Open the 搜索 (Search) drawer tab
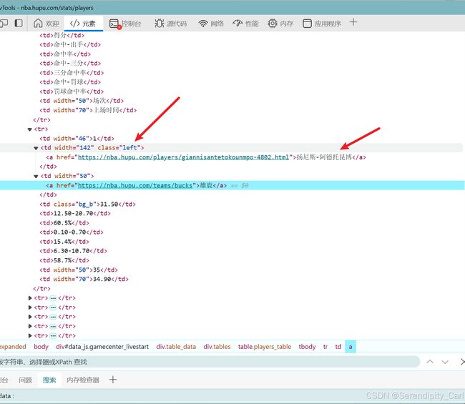The image size is (465, 404). click(x=49, y=380)
